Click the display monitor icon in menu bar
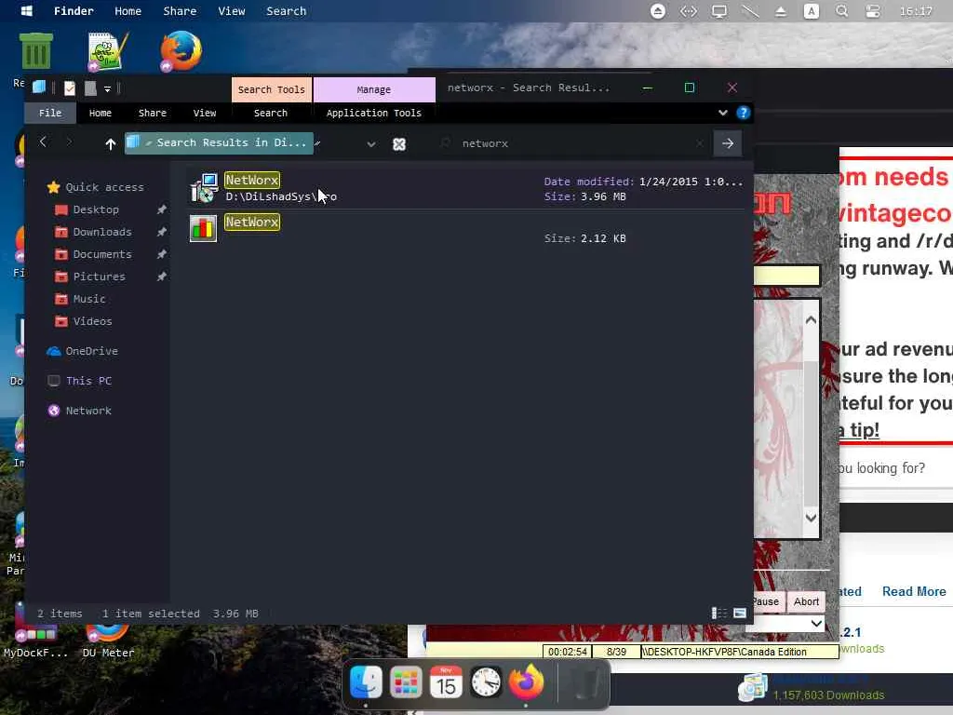This screenshot has height=715, width=953. pyautogui.click(x=719, y=11)
